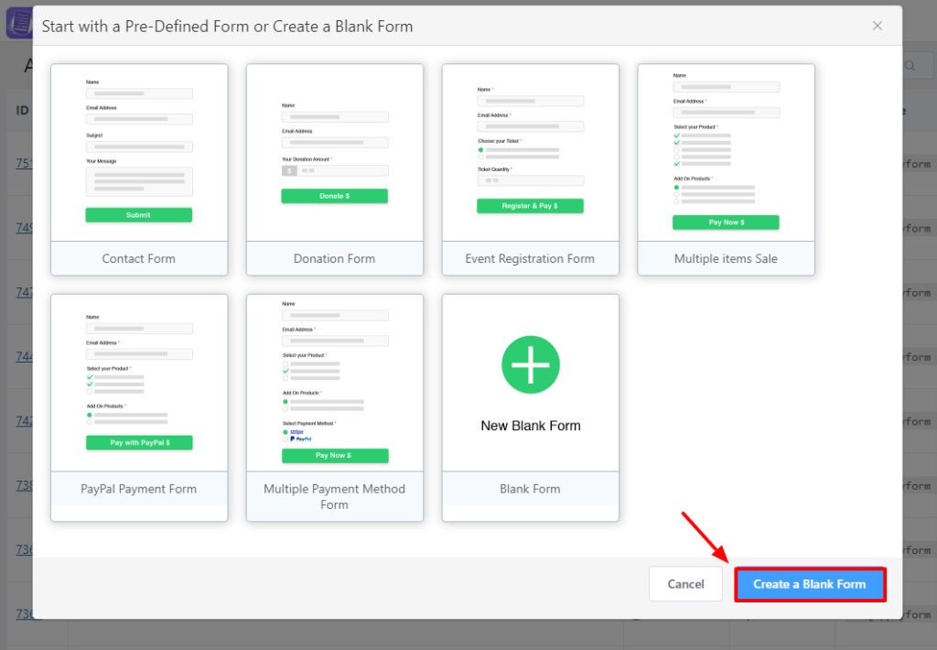937x650 pixels.
Task: Click the Cancel button
Action: [685, 583]
